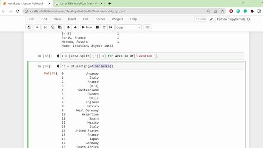
Task: Close the world_cup notebook browser tab
Action: pyautogui.click(x=49, y=4)
